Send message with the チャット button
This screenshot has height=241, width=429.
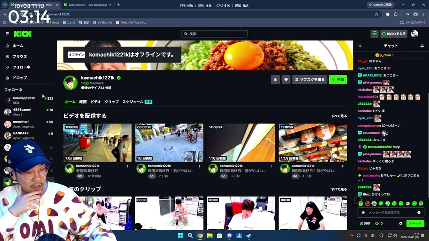pos(415,223)
